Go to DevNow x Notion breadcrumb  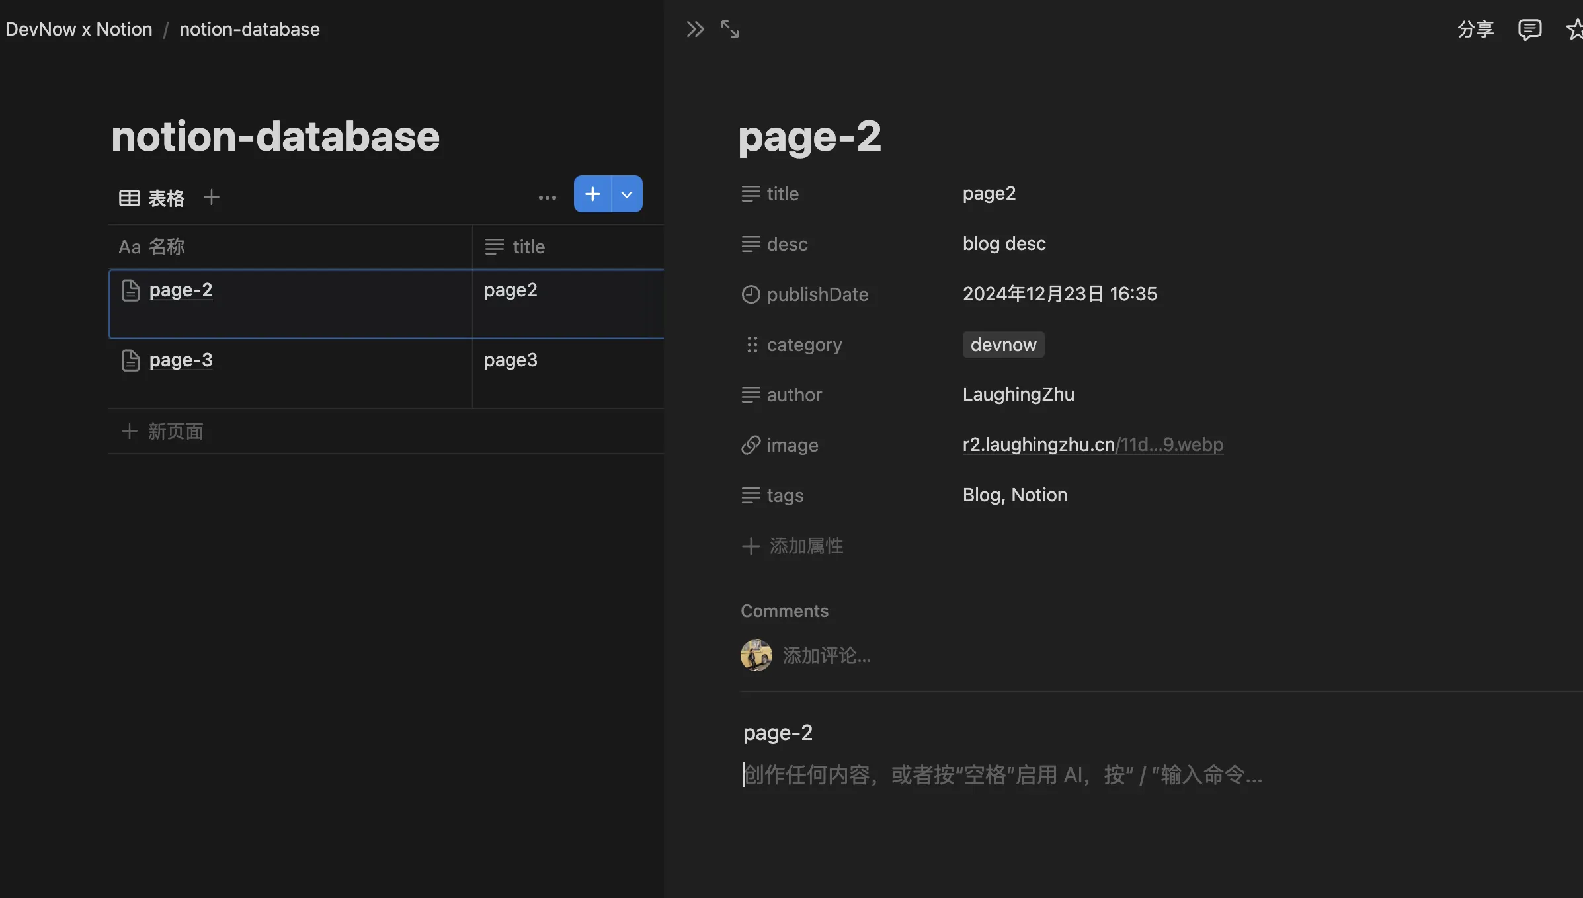[79, 30]
